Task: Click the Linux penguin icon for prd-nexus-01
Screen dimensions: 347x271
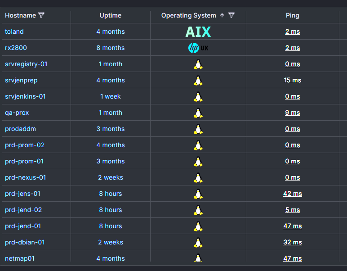Action: 198,177
